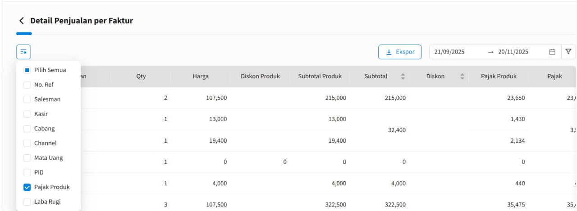
Task: Open the calendar icon in date range
Action: [x=552, y=52]
